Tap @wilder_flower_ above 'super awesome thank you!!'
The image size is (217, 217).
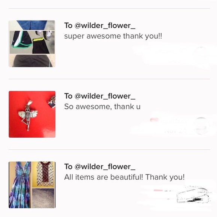coord(105,25)
